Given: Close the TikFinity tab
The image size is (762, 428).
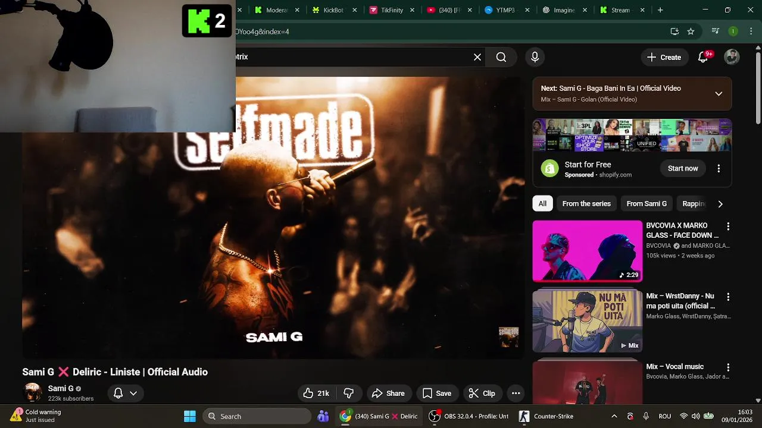Looking at the screenshot, I should click(x=413, y=10).
